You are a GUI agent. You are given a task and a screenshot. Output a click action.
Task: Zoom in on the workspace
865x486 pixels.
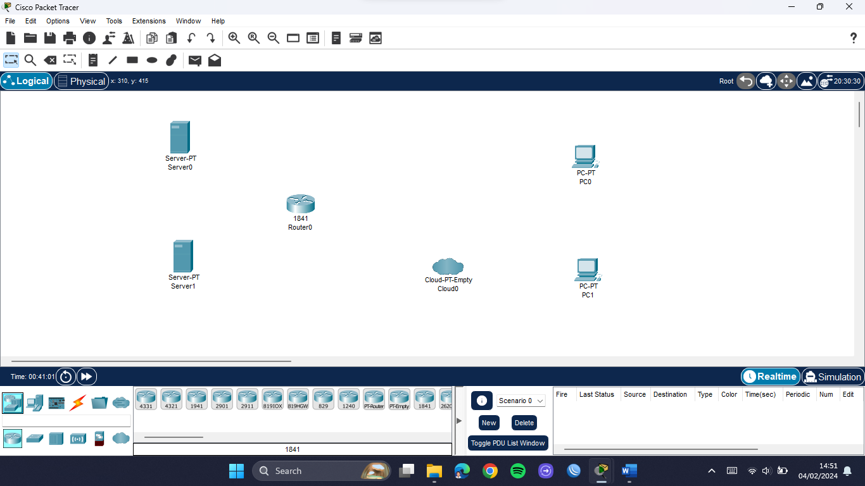tap(234, 38)
